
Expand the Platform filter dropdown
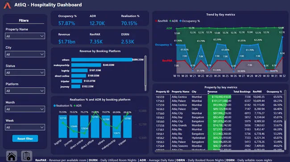[25, 91]
